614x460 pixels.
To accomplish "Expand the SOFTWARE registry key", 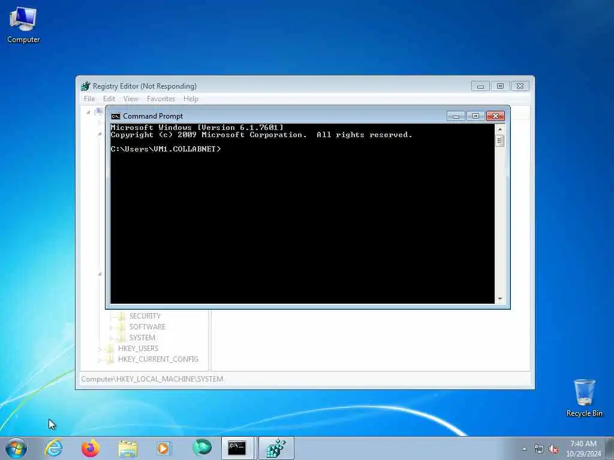I will (x=111, y=327).
